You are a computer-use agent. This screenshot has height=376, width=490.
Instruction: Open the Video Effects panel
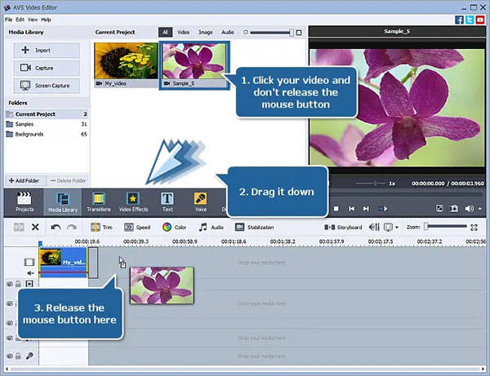pos(133,201)
